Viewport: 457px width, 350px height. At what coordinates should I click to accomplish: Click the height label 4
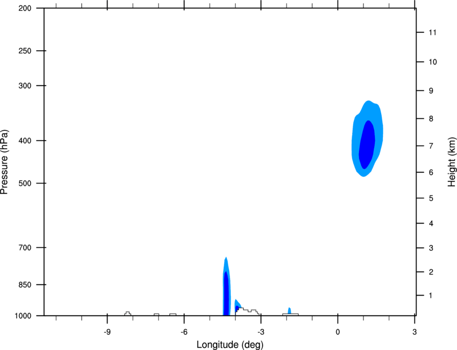coord(431,223)
